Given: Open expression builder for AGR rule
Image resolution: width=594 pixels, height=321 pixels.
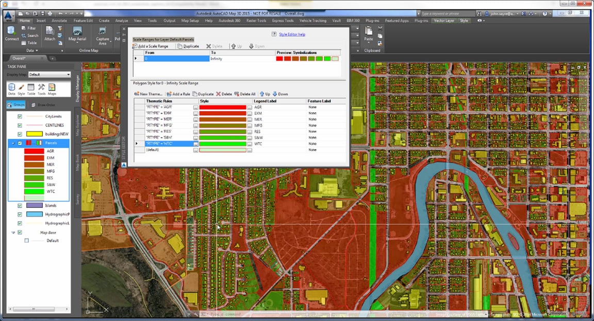Looking at the screenshot, I should pyautogui.click(x=195, y=108).
